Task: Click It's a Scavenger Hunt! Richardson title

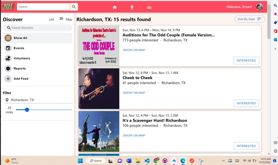Action: tap(155, 120)
